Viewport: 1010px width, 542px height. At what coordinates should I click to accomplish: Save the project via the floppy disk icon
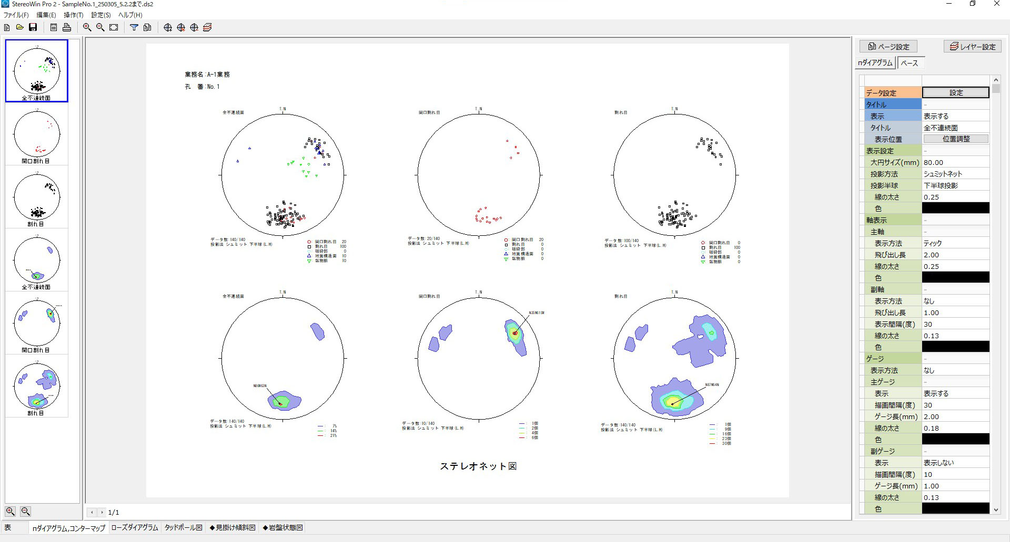point(33,27)
